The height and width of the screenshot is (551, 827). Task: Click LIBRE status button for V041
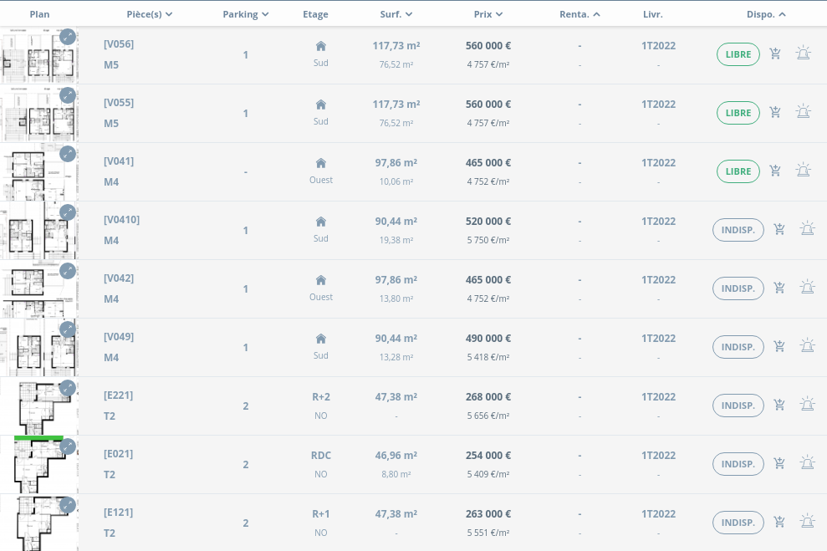point(738,171)
